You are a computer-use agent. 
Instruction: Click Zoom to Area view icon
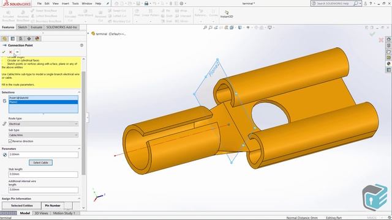coord(211,28)
